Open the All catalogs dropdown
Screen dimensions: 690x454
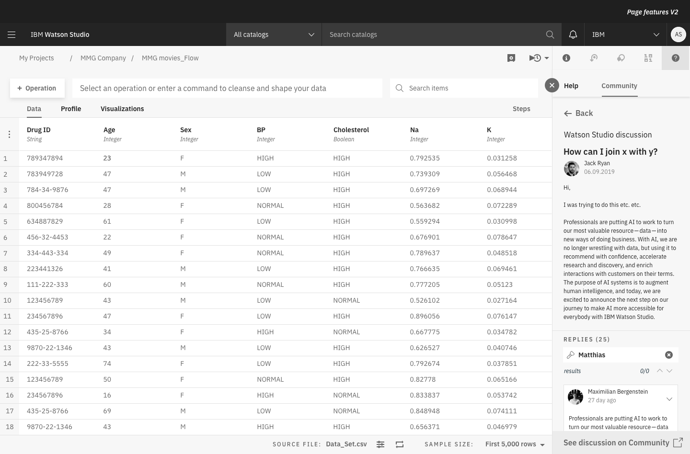point(274,34)
